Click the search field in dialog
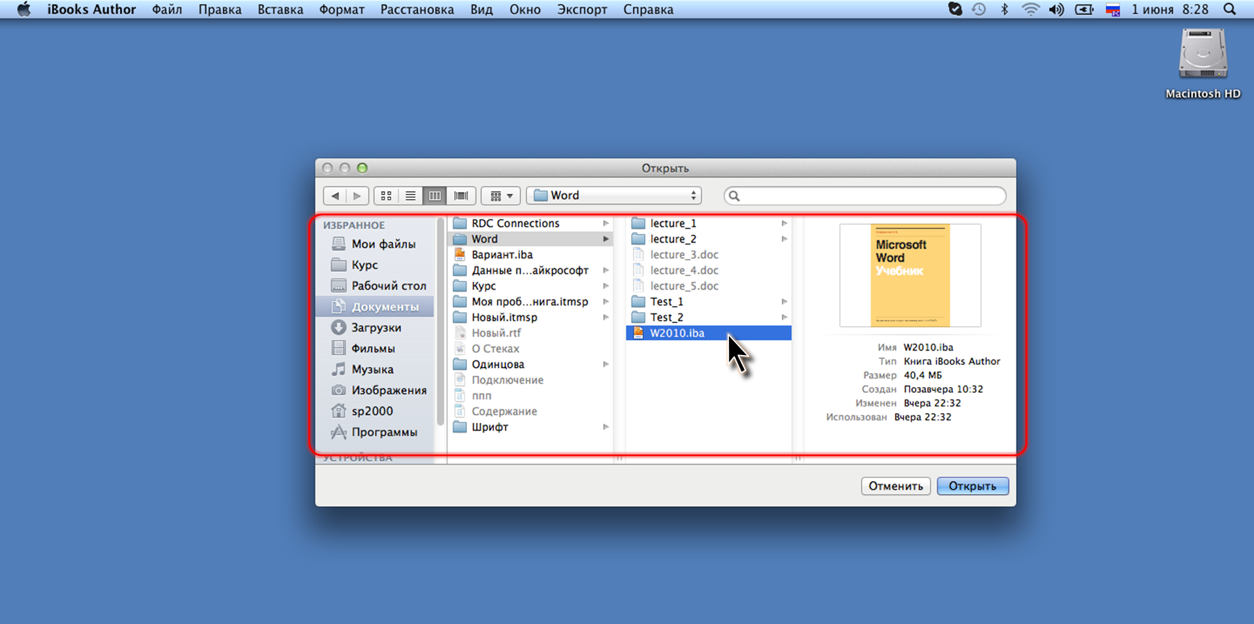 869,196
